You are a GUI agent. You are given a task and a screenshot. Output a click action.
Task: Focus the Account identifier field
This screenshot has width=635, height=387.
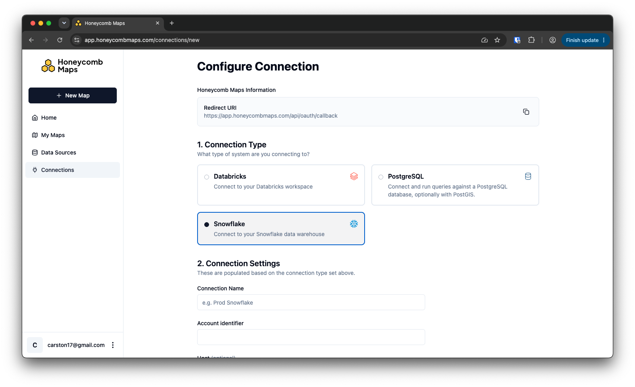click(x=311, y=337)
